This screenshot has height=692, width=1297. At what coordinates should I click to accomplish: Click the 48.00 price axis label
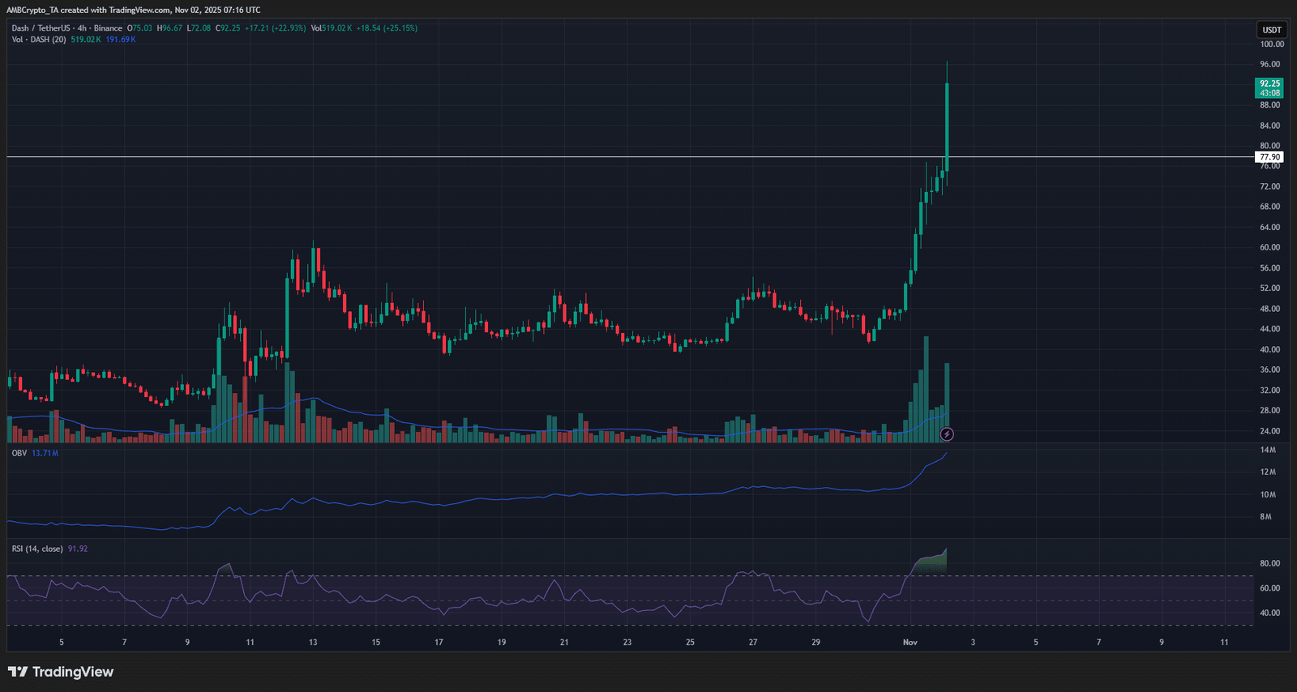(x=1270, y=309)
